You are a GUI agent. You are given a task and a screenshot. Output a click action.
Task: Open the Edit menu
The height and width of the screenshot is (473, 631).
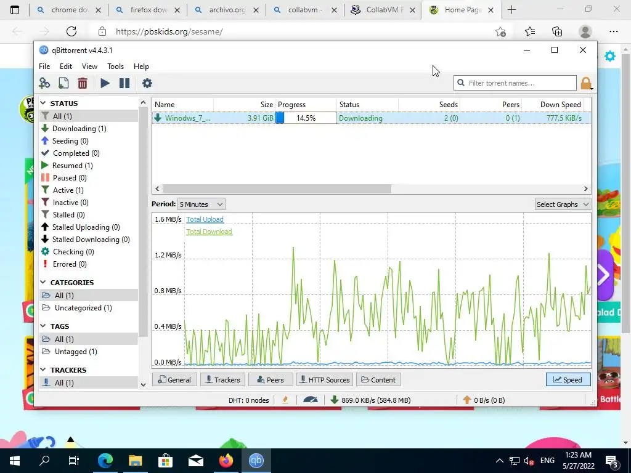[x=65, y=67]
